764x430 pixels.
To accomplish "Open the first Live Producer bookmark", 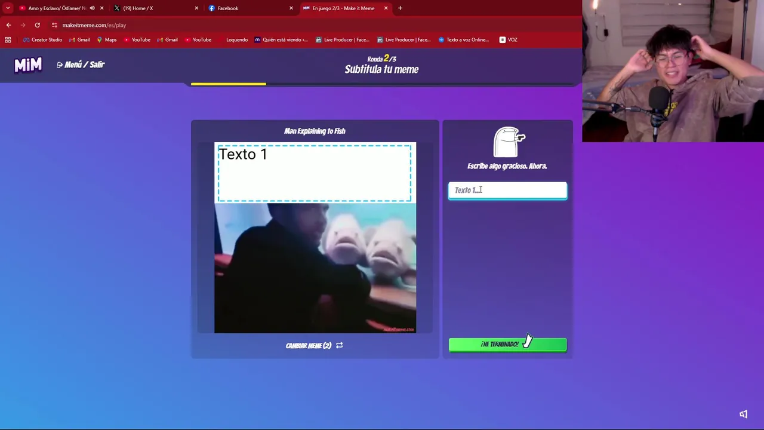I will pos(343,39).
